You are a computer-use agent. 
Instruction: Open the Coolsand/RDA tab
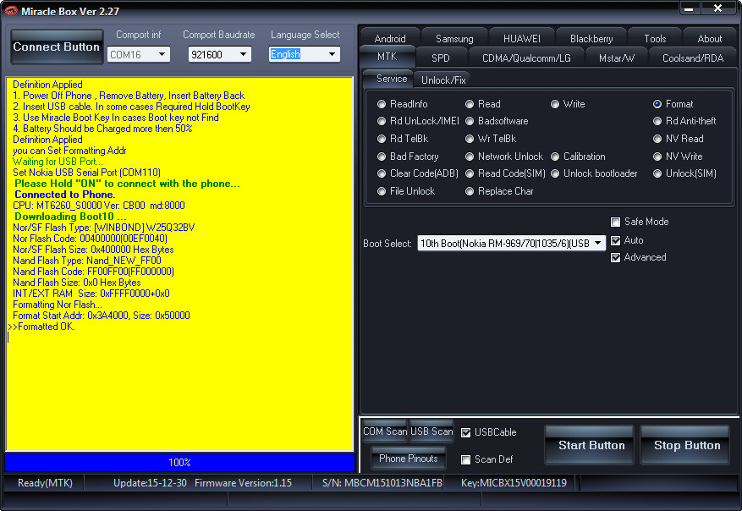(x=693, y=58)
